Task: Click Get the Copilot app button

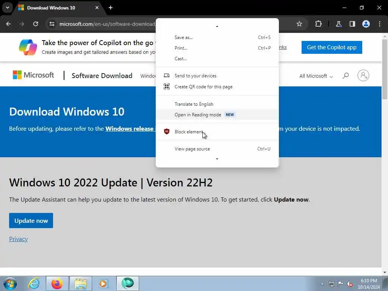Action: pos(332,47)
